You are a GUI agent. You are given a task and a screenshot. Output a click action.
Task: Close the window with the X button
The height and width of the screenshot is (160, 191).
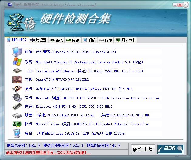(x=186, y=5)
